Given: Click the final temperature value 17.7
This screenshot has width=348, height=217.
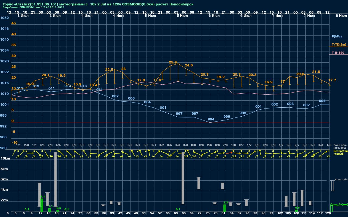Looking at the screenshot, I should [332, 80].
